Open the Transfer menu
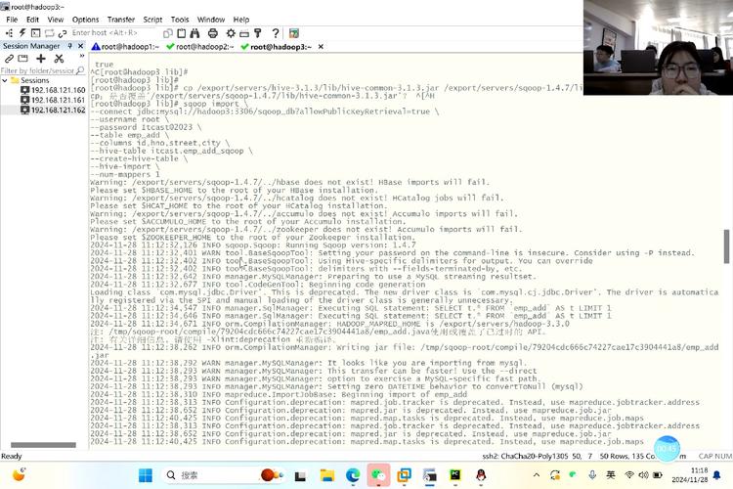 pyautogui.click(x=121, y=19)
